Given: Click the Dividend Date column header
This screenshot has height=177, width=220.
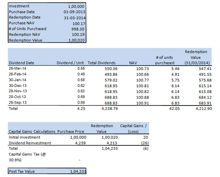Looking at the screenshot, I should coord(21,63).
